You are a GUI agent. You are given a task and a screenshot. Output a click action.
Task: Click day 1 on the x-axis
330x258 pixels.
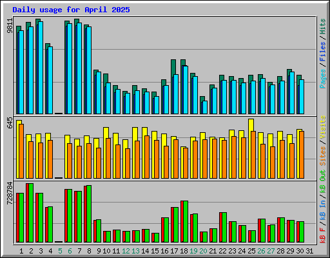21,251
